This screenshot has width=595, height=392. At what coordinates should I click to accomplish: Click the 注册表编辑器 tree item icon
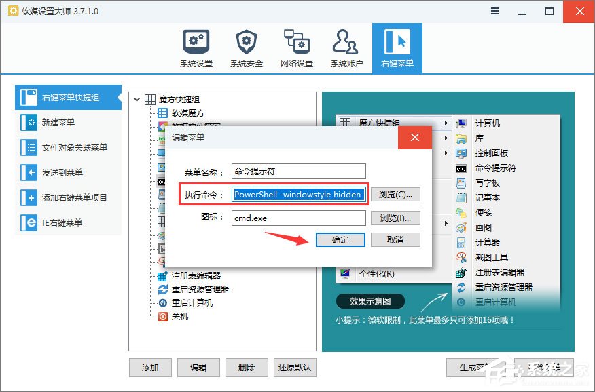pyautogui.click(x=163, y=276)
